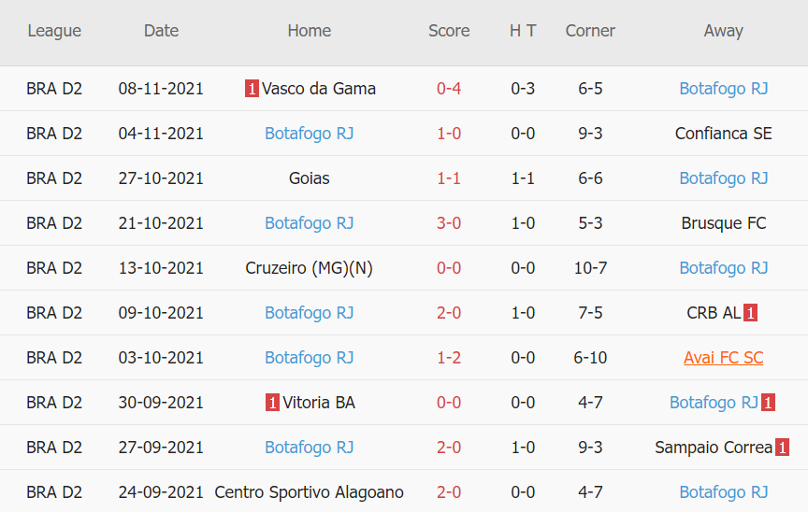Click red card badge beside Sampaio Correa

(781, 448)
